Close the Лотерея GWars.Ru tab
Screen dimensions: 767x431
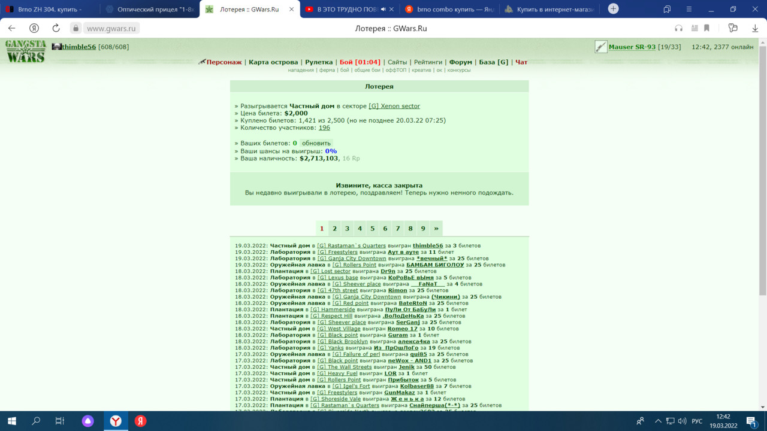pos(291,9)
